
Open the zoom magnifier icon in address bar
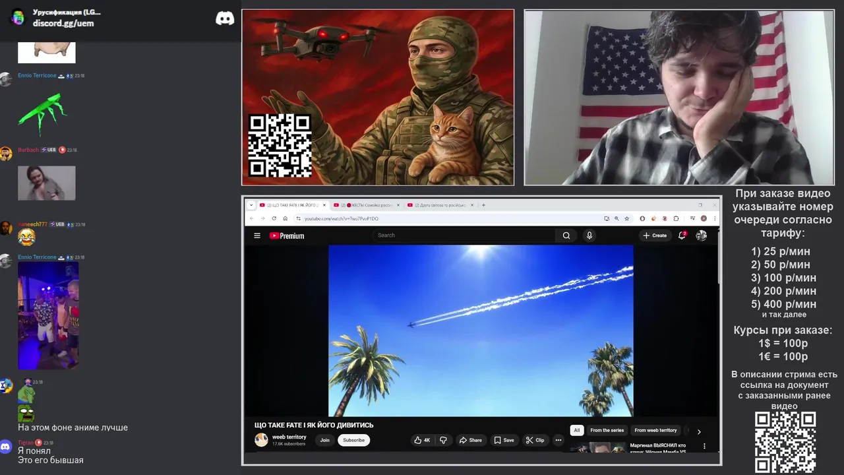617,218
